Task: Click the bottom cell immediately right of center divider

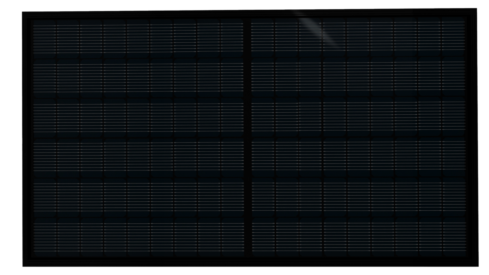Action: pos(263,236)
